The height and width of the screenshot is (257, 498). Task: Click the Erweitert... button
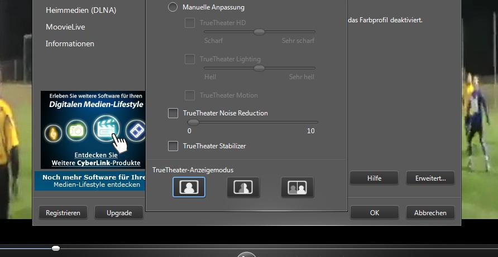click(430, 178)
